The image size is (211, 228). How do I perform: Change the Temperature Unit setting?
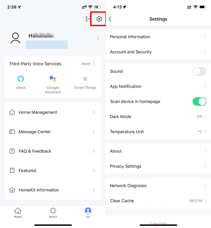(x=158, y=132)
